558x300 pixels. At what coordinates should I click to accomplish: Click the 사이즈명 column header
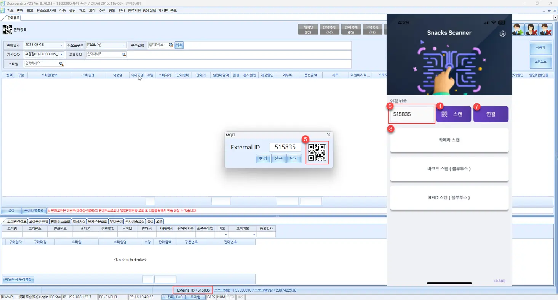point(137,75)
